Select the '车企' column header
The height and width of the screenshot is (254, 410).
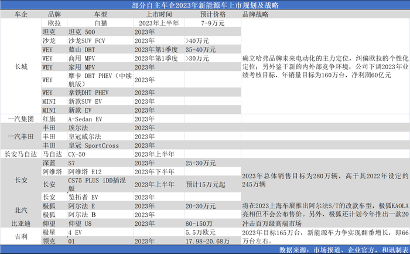(21, 14)
